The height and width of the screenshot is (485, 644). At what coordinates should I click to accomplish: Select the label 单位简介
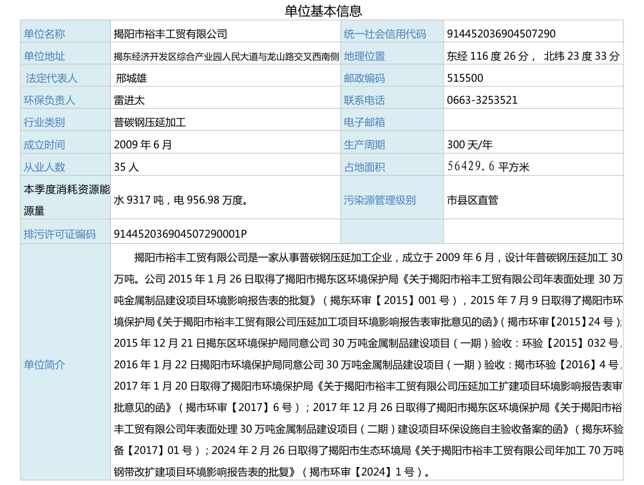coord(44,365)
